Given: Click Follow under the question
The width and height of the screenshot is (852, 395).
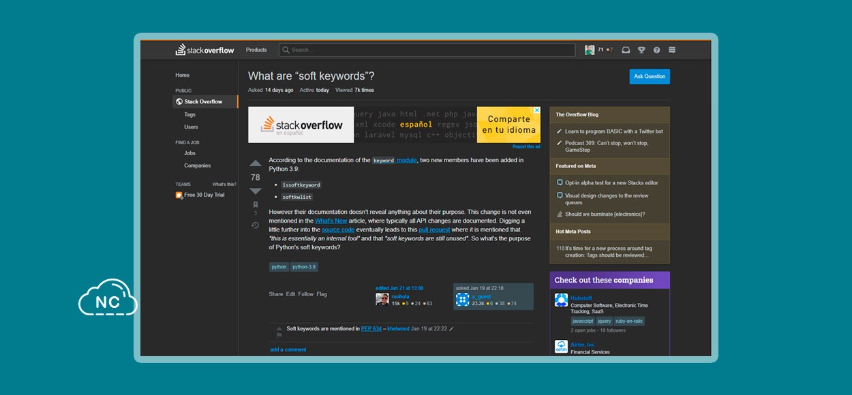Looking at the screenshot, I should click(x=306, y=294).
